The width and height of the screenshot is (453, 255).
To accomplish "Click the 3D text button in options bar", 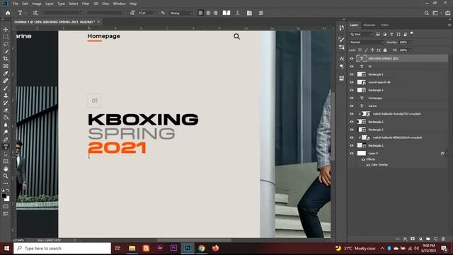I will pyautogui.click(x=260, y=13).
